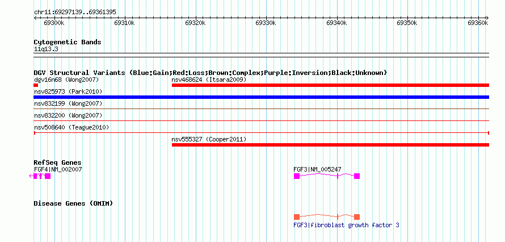Open the nsv555327 (Cooper2011) label
This screenshot has height=242, width=505.
tap(209, 139)
